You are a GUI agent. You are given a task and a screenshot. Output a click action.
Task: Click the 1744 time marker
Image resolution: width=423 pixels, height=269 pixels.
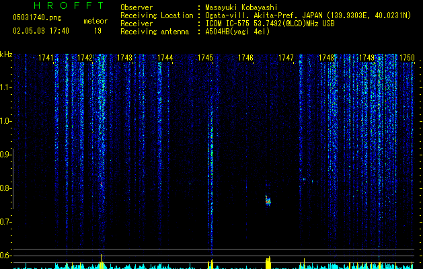(165, 58)
